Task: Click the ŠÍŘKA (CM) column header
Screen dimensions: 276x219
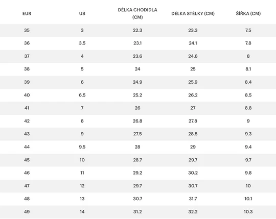Action: click(248, 14)
